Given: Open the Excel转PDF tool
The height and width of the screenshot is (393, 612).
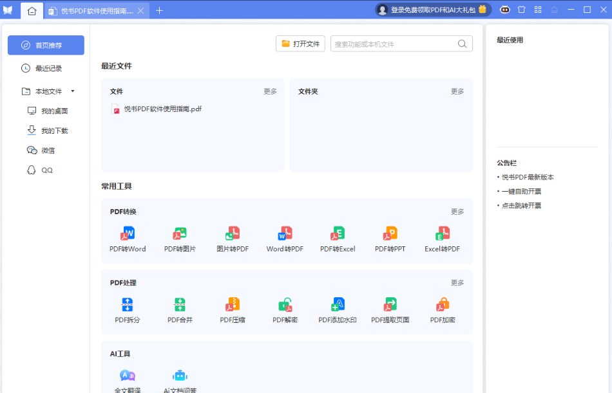Looking at the screenshot, I should click(x=442, y=239).
